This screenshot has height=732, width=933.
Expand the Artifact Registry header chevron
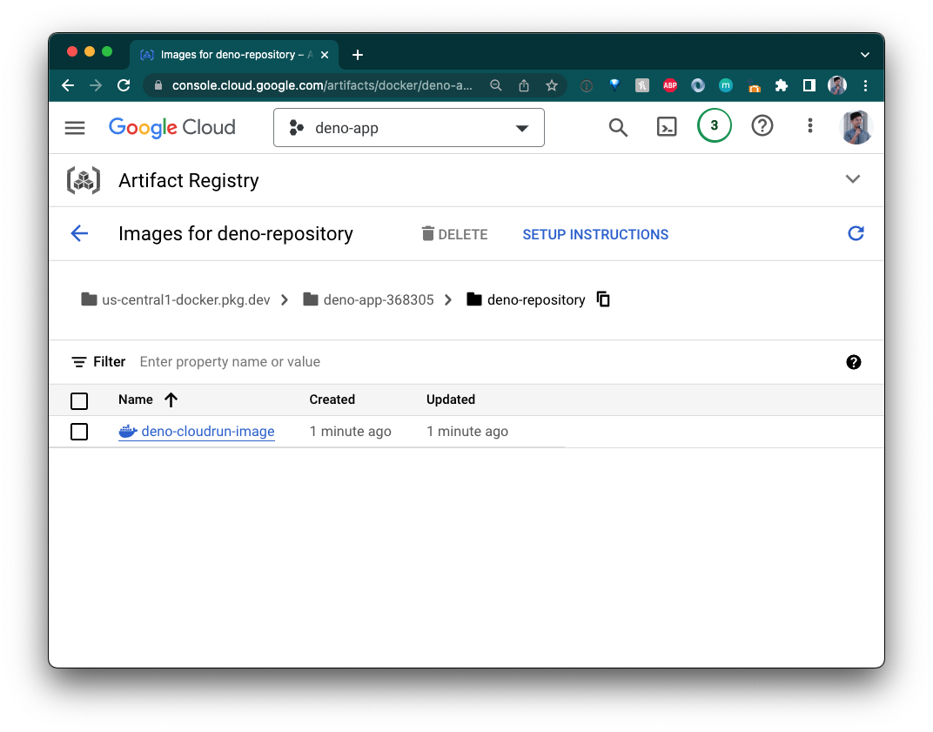coord(853,179)
